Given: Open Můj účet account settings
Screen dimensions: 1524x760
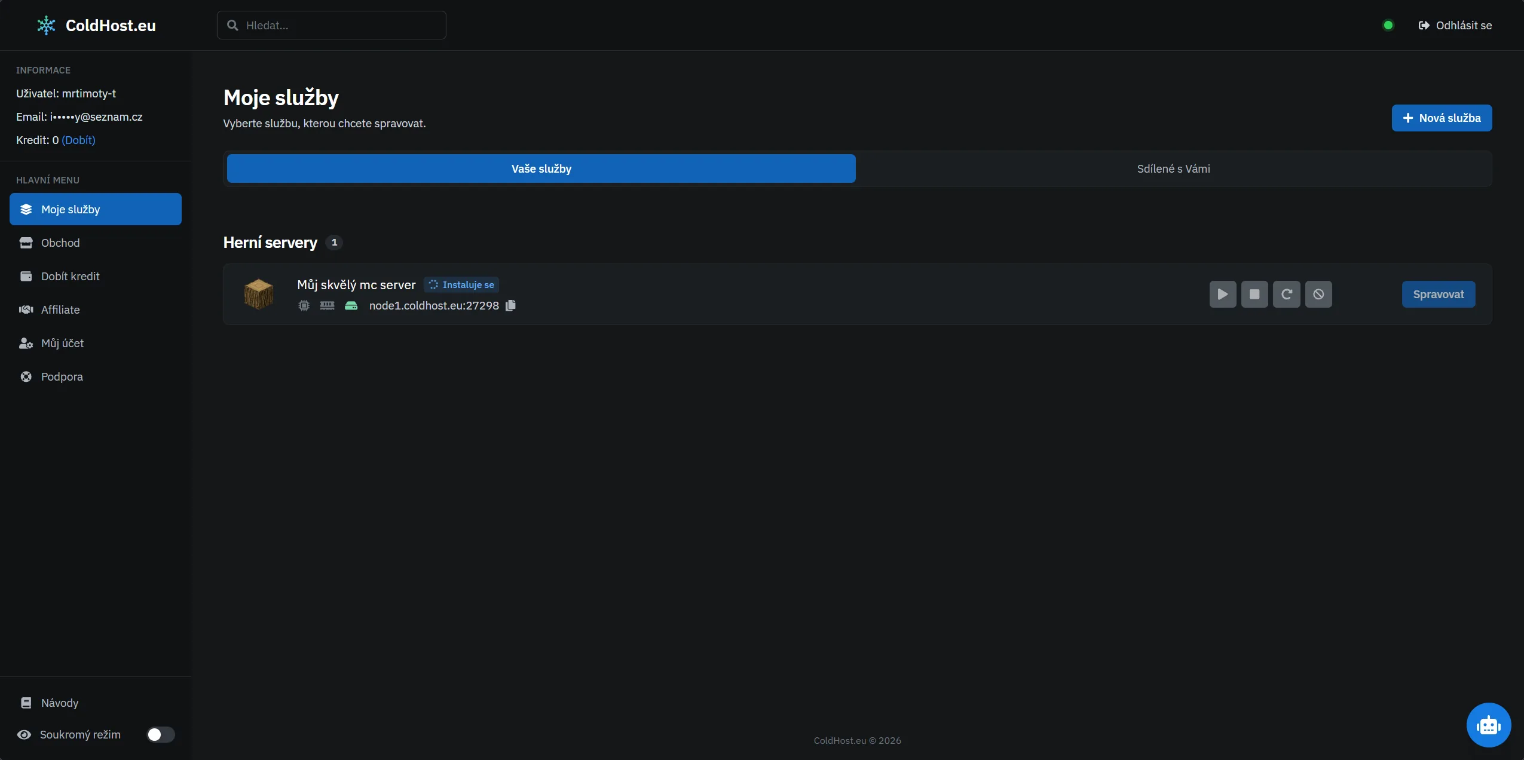Looking at the screenshot, I should [x=96, y=343].
